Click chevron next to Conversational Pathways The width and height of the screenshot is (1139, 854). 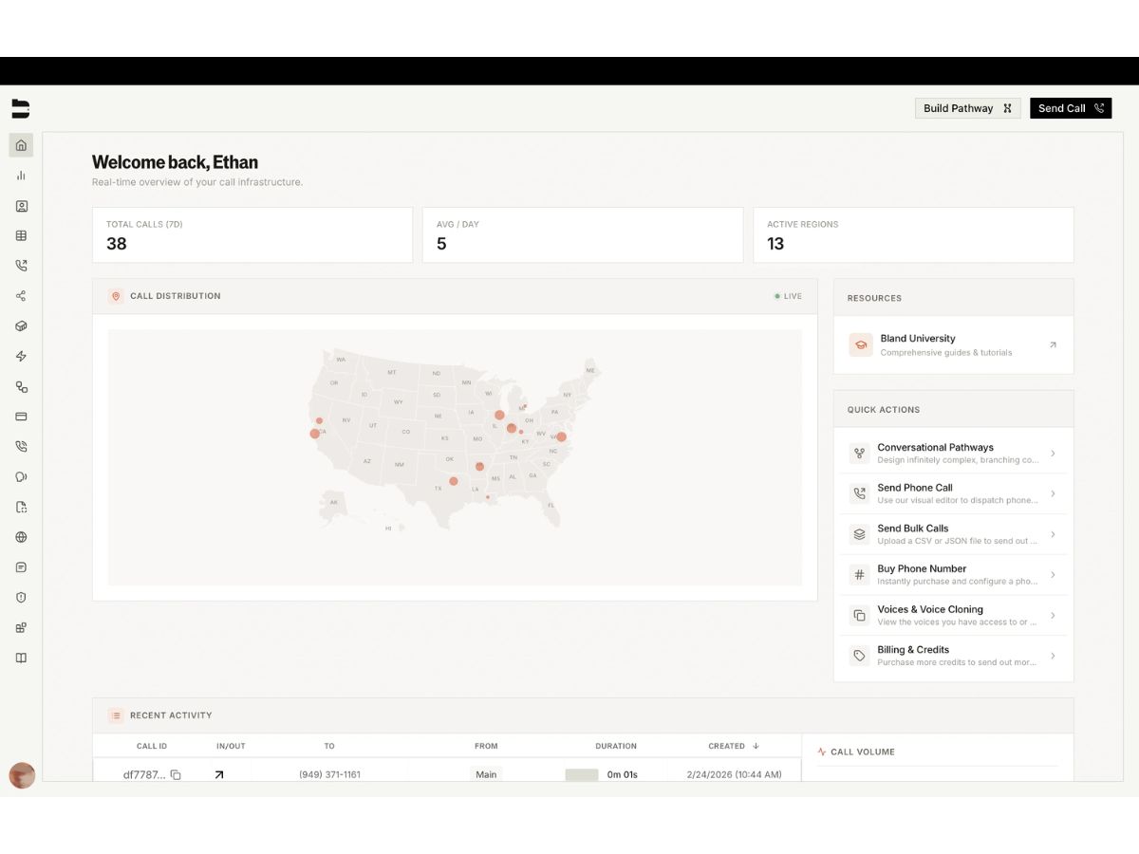coord(1053,454)
